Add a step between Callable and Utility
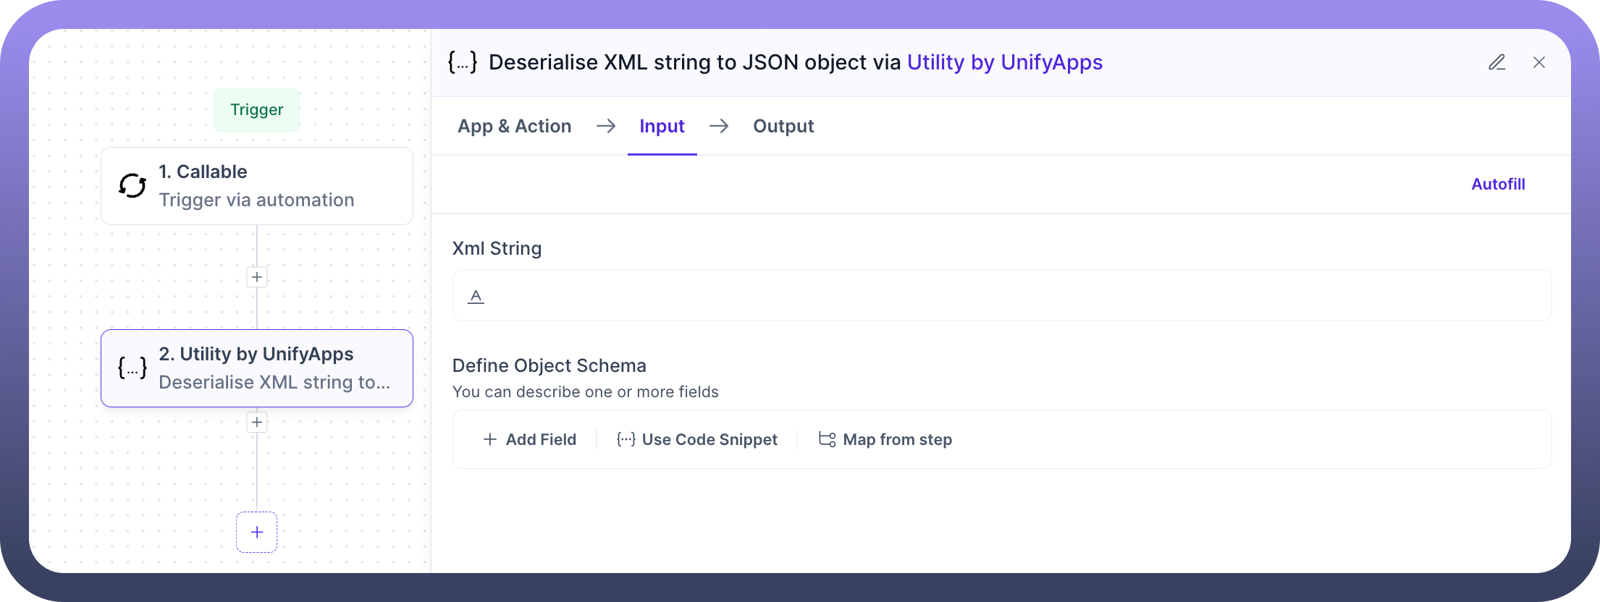The image size is (1600, 602). pyautogui.click(x=257, y=277)
